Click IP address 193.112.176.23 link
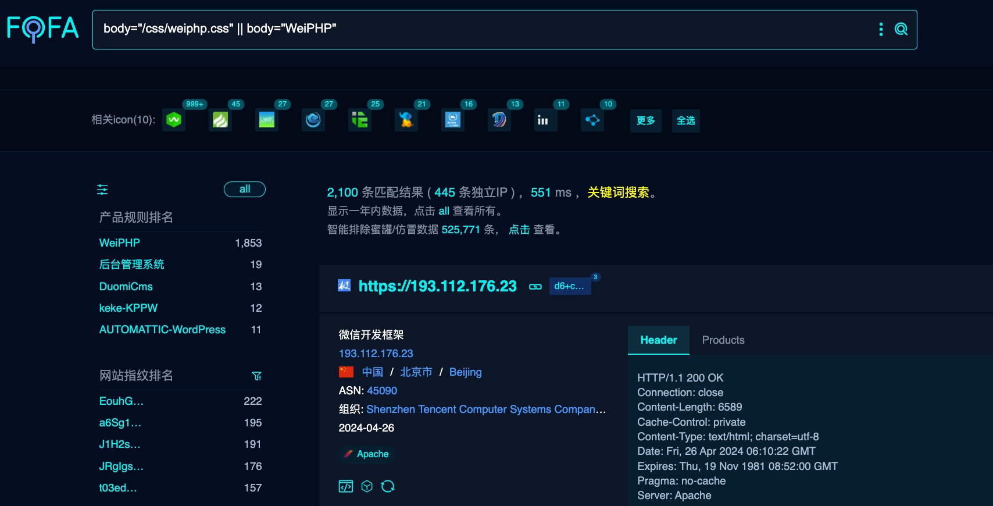 point(376,354)
